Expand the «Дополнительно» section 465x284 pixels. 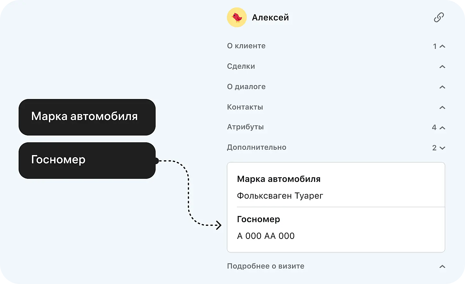[x=442, y=148]
